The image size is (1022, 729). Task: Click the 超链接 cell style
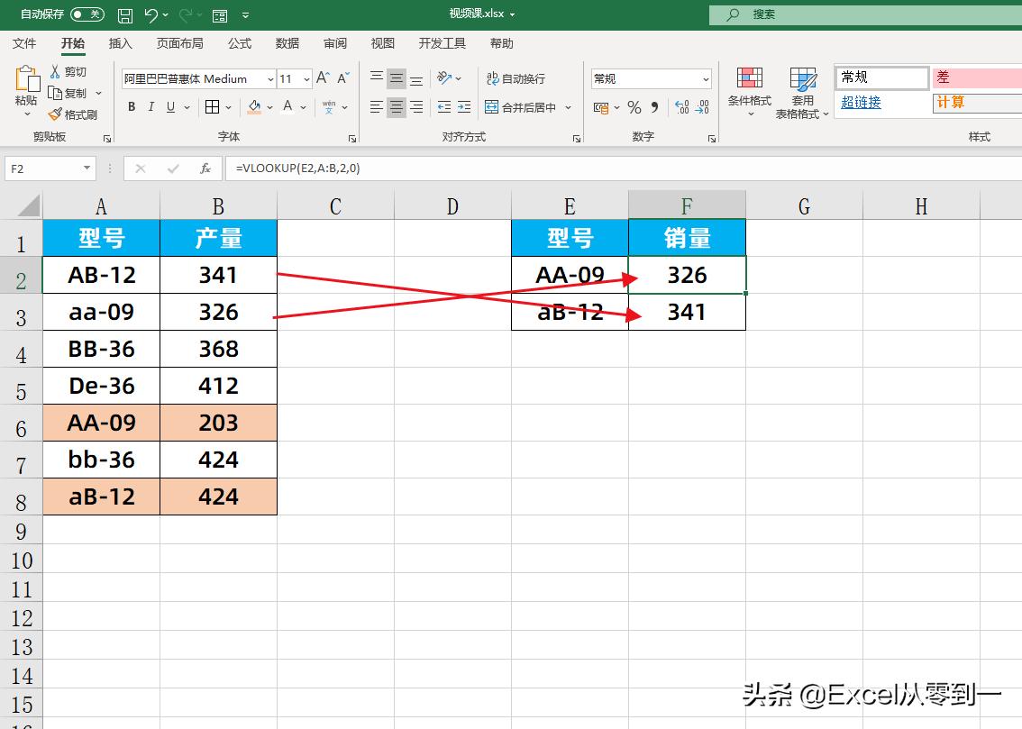click(861, 101)
